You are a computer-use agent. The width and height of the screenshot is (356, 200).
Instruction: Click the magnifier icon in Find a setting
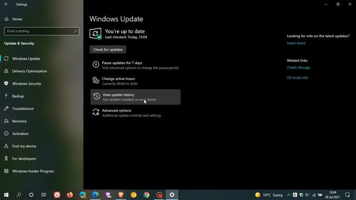coord(76,31)
